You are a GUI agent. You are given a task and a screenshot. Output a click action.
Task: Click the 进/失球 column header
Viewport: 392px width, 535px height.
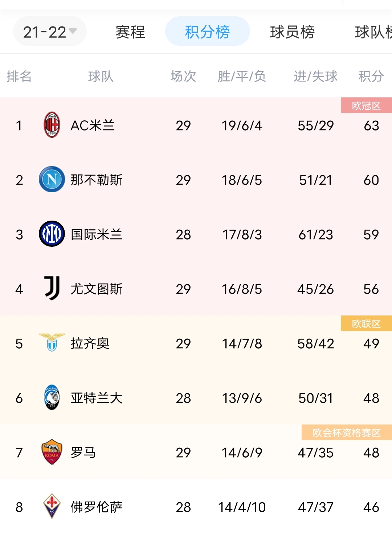(x=315, y=76)
